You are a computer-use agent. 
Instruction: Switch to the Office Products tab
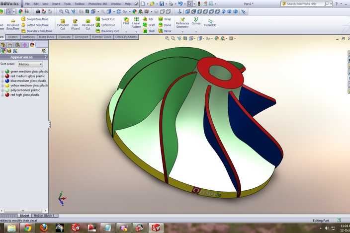coord(126,37)
